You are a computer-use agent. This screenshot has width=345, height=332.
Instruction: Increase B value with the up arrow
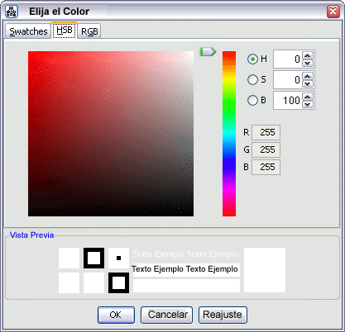(308, 97)
